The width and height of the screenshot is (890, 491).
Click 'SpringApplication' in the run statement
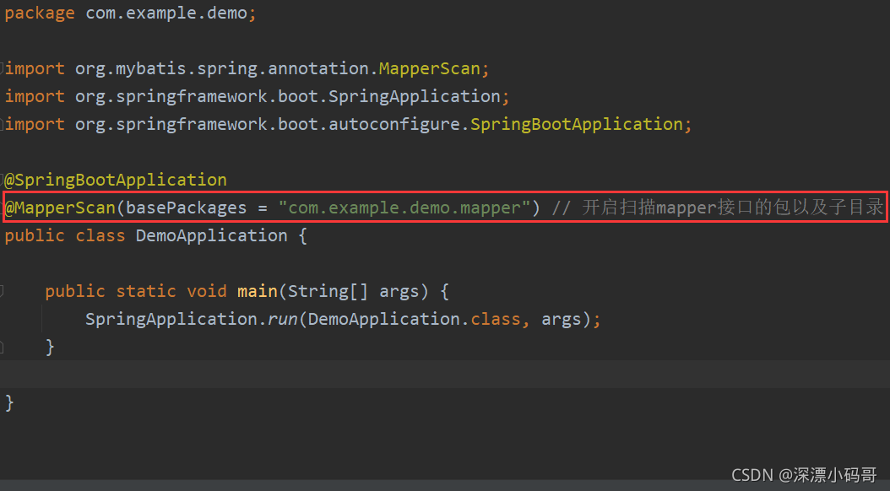point(171,319)
